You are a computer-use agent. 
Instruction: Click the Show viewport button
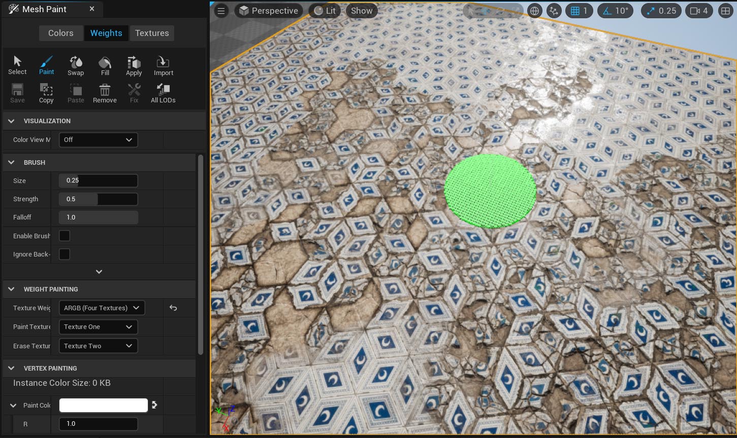[362, 11]
